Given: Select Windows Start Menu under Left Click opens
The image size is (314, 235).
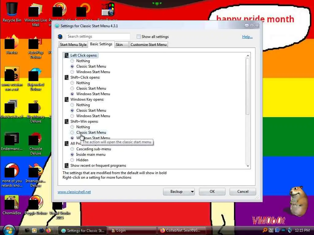Looking at the screenshot, I should 72,72.
